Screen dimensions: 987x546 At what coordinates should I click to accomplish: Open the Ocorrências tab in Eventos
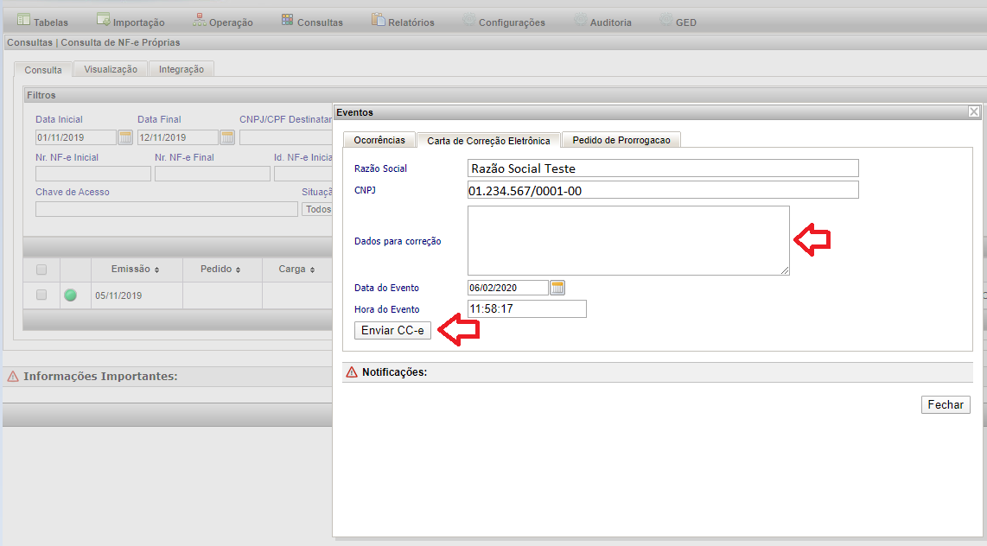(379, 140)
